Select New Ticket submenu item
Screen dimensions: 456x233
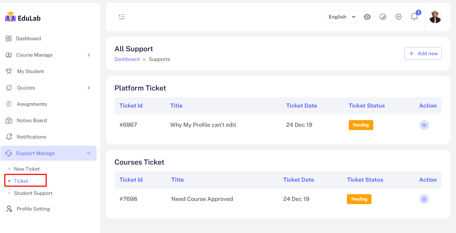(27, 169)
